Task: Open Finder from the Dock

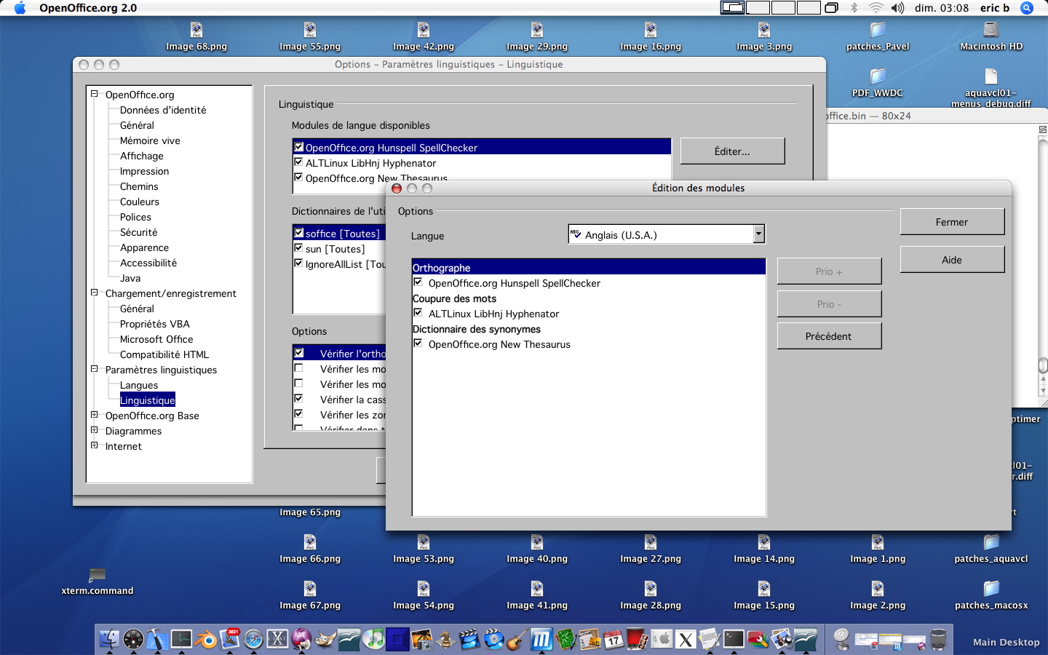Action: tap(108, 639)
